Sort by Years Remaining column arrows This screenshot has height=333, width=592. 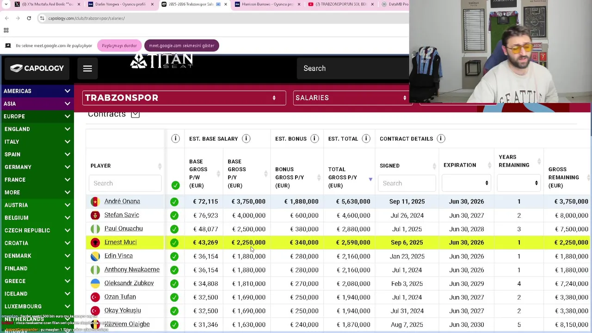(539, 161)
